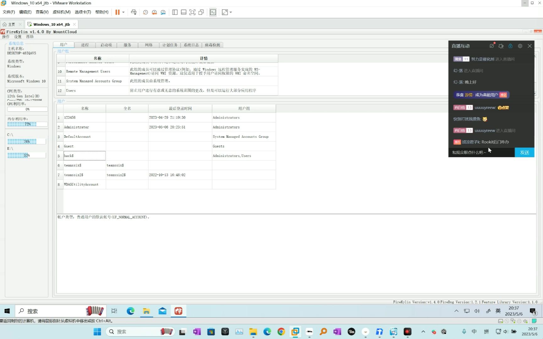The height and width of the screenshot is (339, 543).
Task: Pause the virtual machine from VMware toolbar
Action: (117, 12)
